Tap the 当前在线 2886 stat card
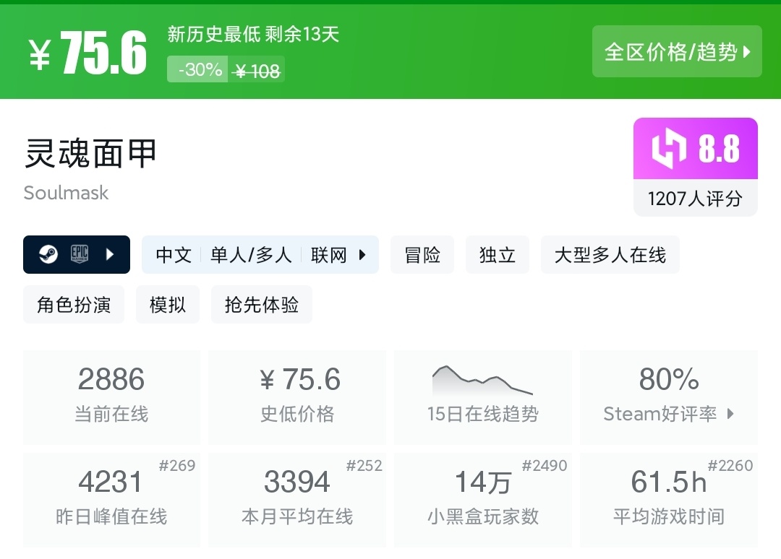Screen dimensions: 781x559 coord(111,396)
